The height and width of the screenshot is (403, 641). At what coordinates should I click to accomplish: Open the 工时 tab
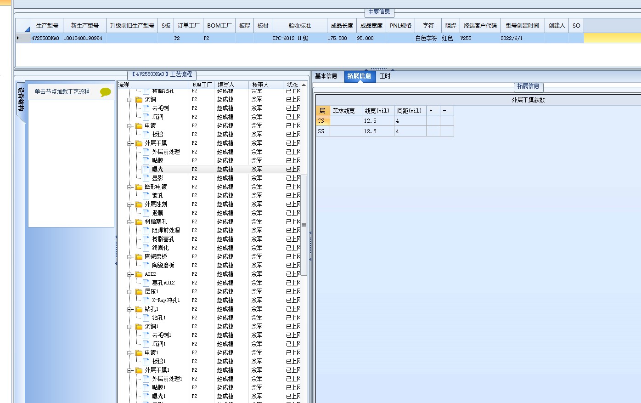coord(385,76)
